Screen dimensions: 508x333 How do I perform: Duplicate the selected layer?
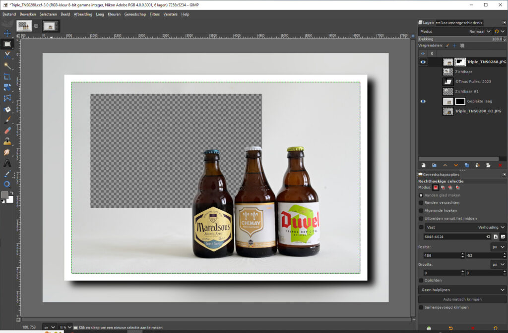click(x=466, y=165)
